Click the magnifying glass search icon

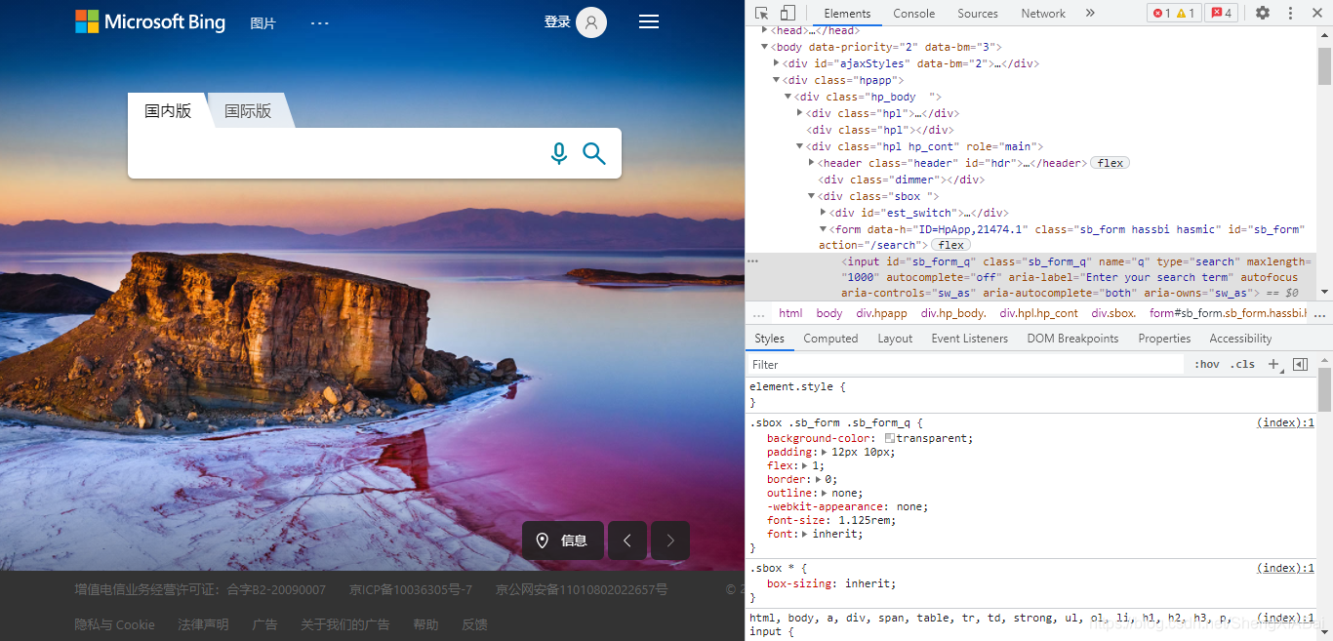[594, 153]
